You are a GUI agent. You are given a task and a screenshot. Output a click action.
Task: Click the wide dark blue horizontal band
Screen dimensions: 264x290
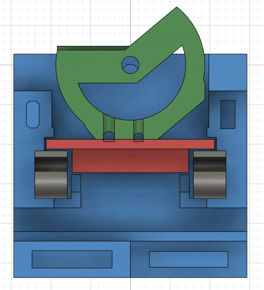130,220
